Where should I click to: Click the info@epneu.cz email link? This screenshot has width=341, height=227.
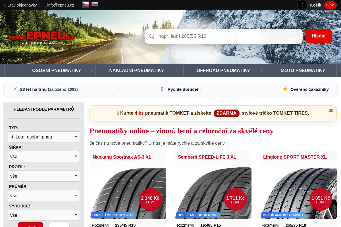click(59, 5)
